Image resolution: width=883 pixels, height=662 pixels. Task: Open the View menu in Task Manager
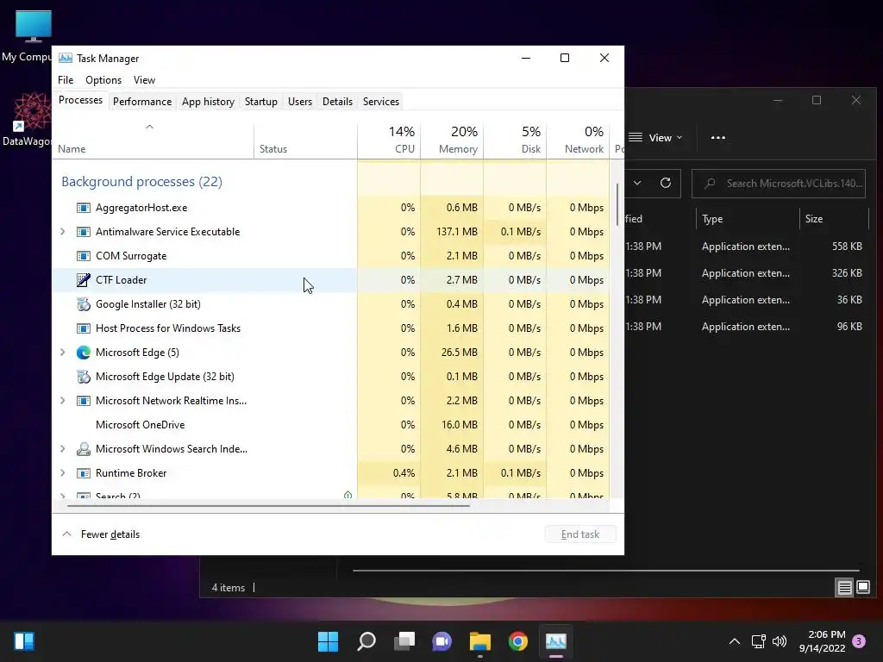tap(144, 80)
